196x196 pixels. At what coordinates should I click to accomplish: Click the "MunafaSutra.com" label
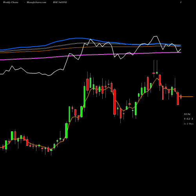[36, 2]
